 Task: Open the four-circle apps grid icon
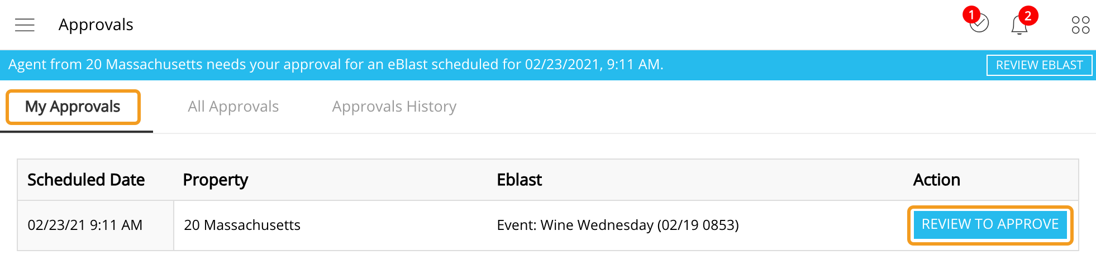[1080, 25]
